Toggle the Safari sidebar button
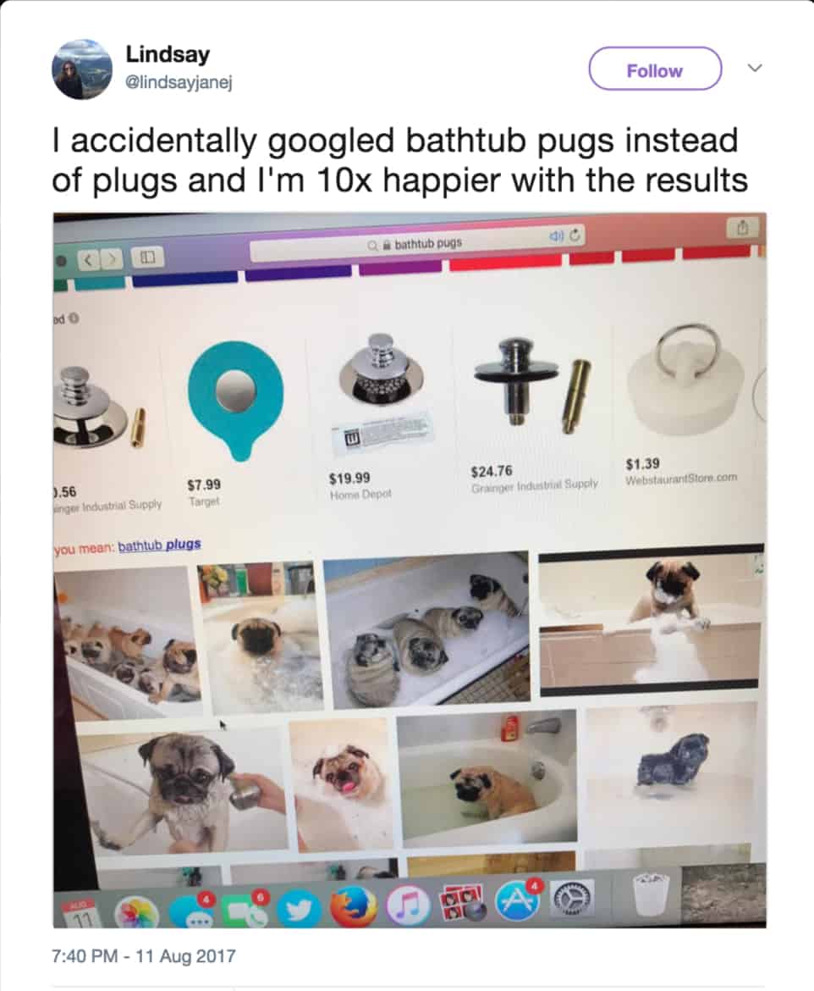This screenshot has height=991, width=814. click(146, 257)
